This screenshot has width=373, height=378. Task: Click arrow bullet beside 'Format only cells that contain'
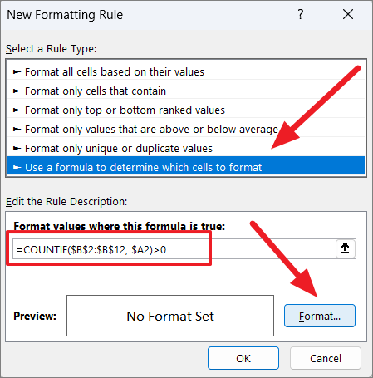click(17, 91)
